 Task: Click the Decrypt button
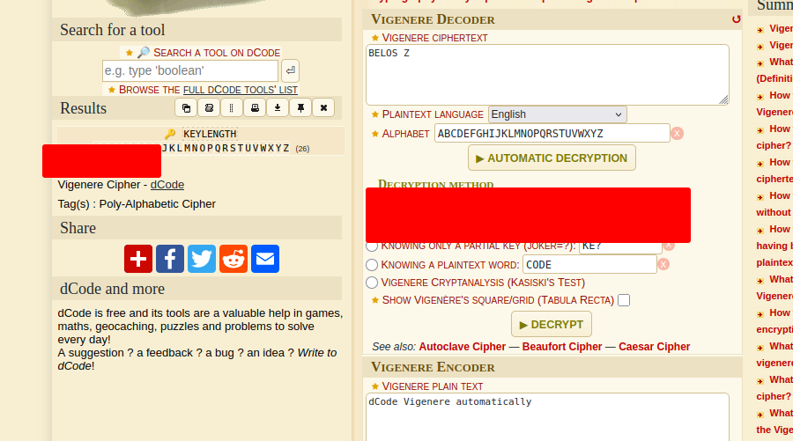tap(552, 324)
